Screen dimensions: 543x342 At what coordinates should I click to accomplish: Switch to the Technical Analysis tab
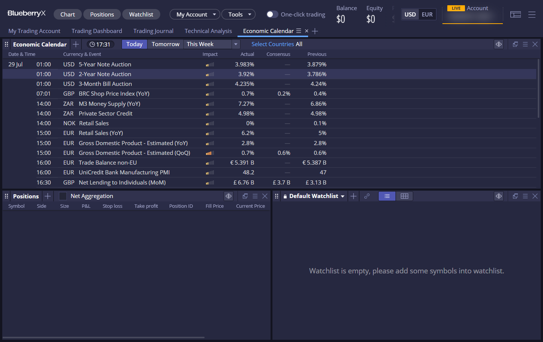tap(208, 31)
